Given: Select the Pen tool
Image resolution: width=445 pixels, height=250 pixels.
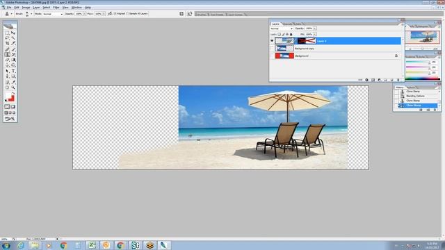Looking at the screenshot, I should point(8,76).
